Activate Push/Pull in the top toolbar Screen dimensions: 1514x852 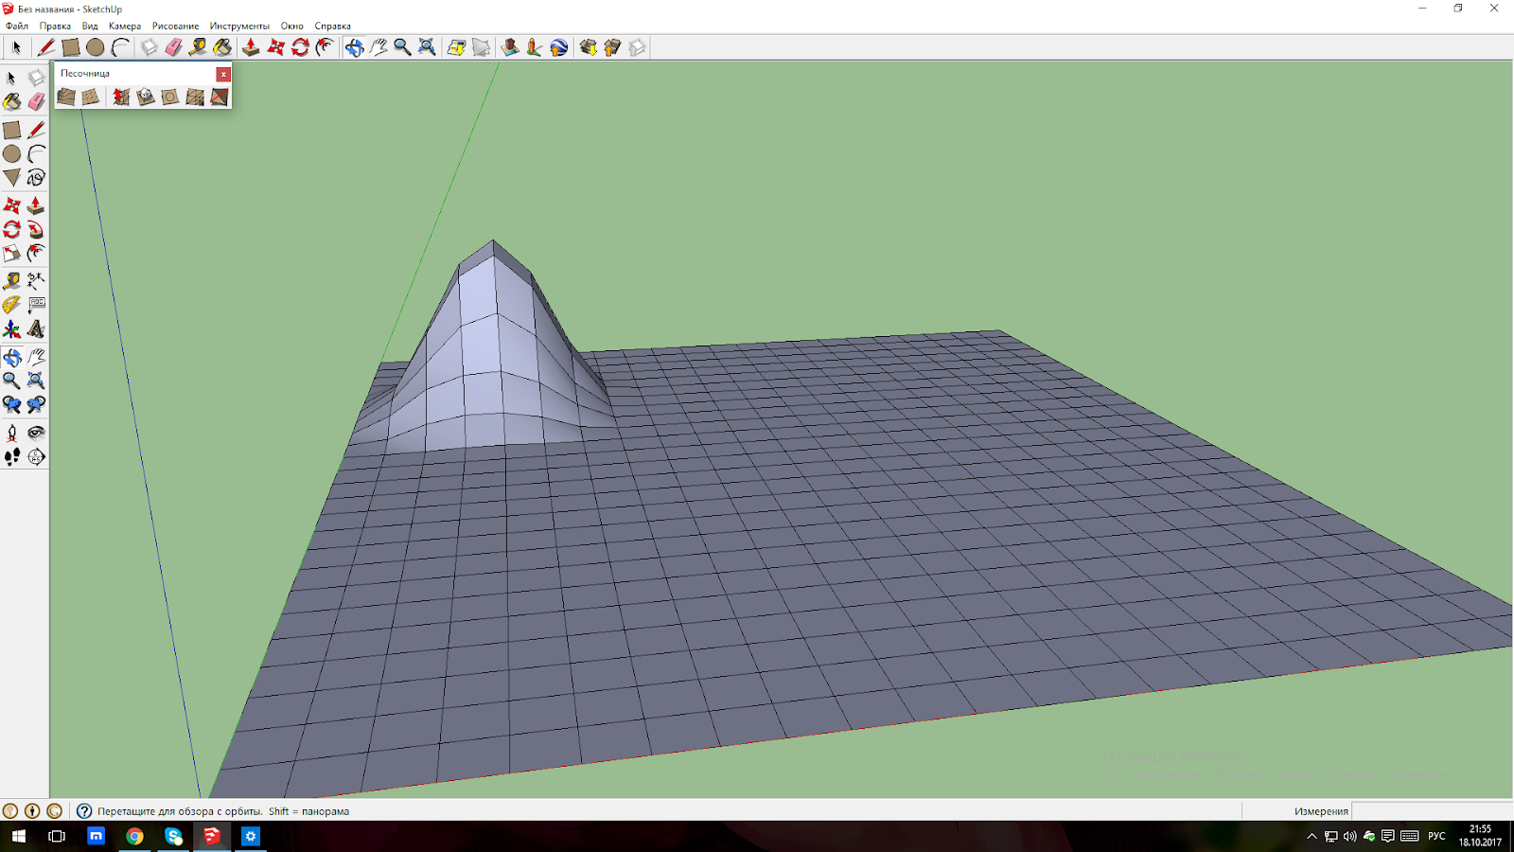tap(251, 47)
